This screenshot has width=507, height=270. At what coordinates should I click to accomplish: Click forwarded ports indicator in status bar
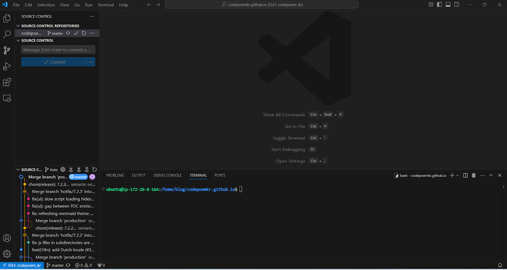pos(101,266)
